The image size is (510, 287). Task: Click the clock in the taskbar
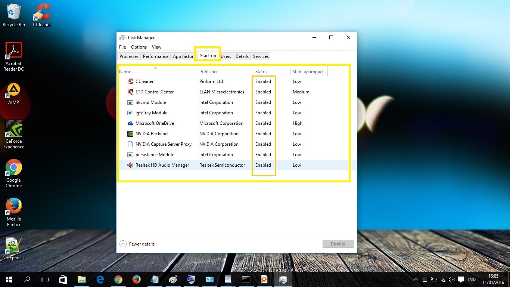pos(493,279)
